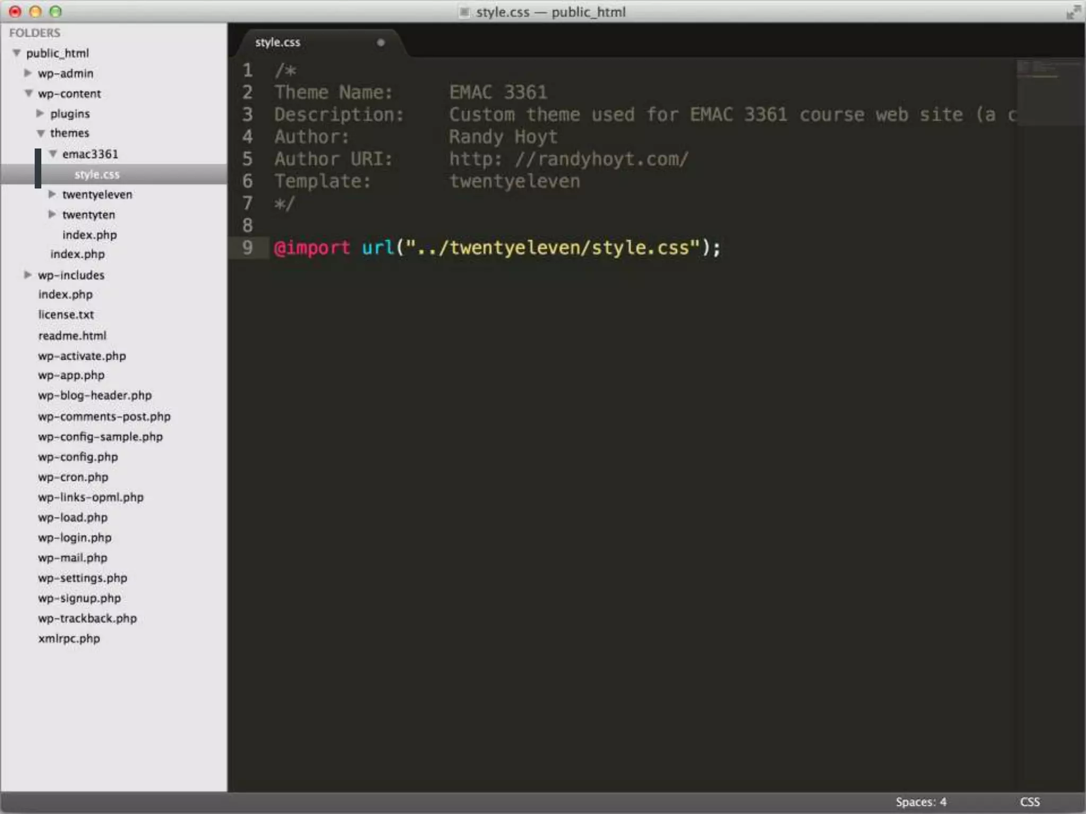1086x814 pixels.
Task: Open the Spaces: 4 indentation menu
Action: (x=921, y=802)
